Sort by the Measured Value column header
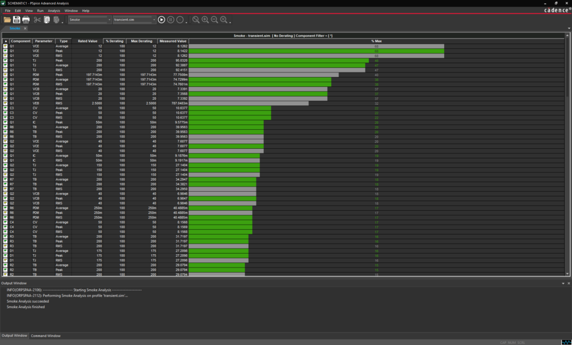572x345 pixels. click(x=173, y=41)
